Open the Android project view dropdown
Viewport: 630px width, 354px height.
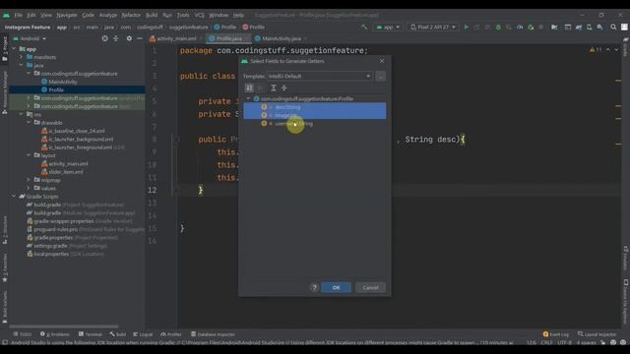30,38
